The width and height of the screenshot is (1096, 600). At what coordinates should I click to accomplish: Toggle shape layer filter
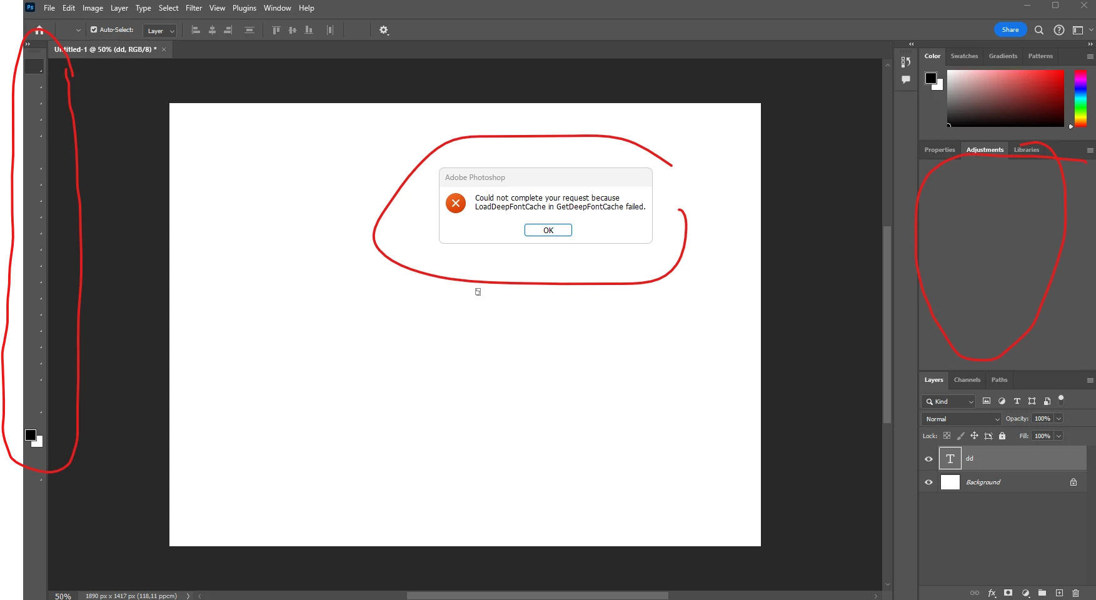pyautogui.click(x=1032, y=401)
